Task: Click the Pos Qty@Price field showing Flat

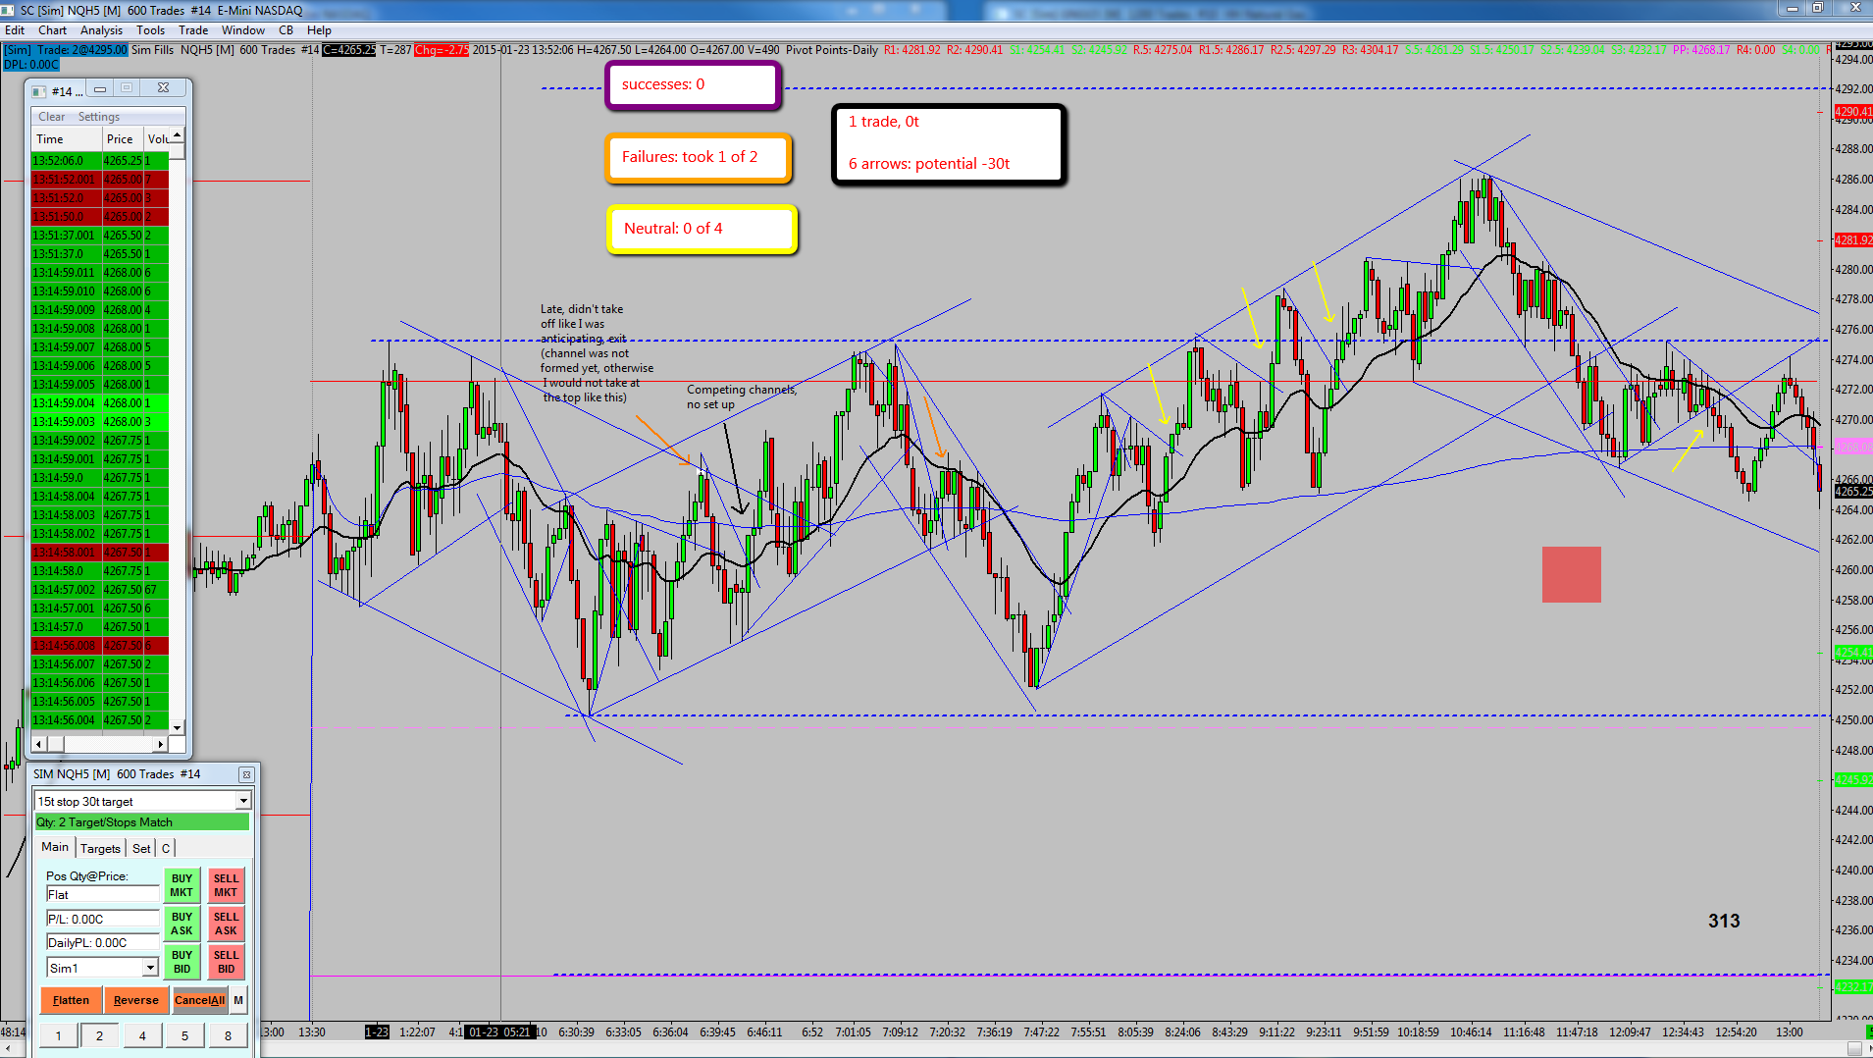Action: pos(102,894)
